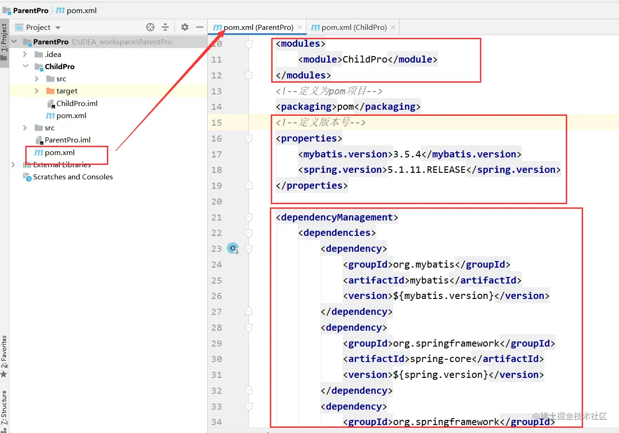Click the closing properties tag on line 19
Image resolution: width=619 pixels, height=433 pixels.
click(312, 185)
